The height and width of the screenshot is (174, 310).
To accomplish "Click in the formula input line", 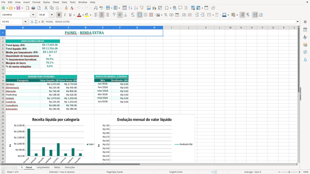I will [170, 22].
